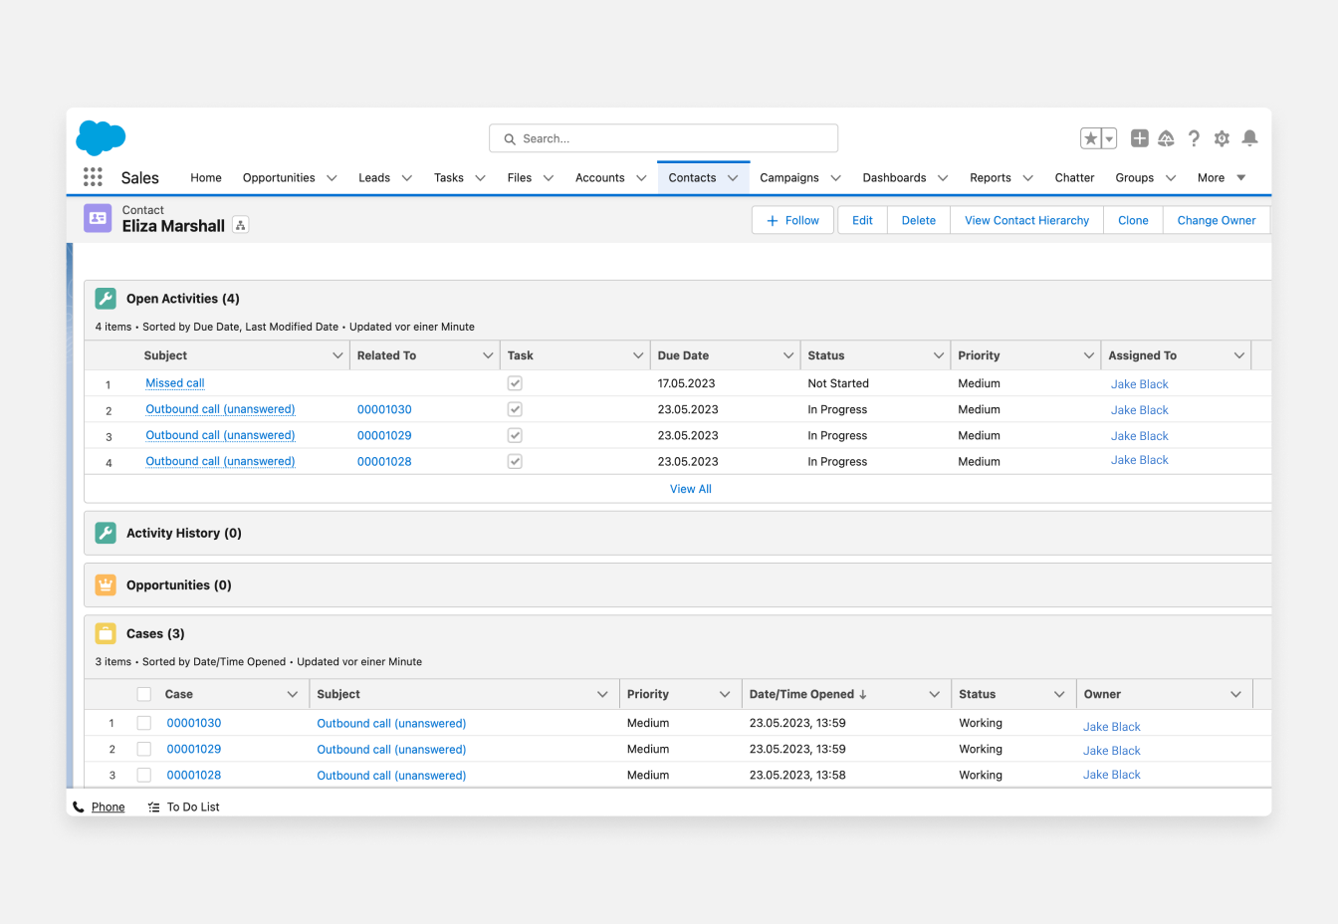Open the Trailhead guidance icon

1166,138
